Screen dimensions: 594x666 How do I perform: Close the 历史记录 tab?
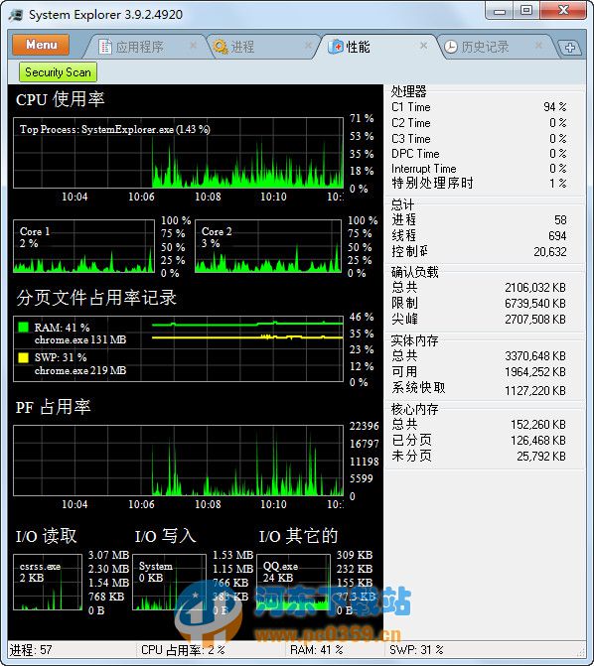point(538,45)
